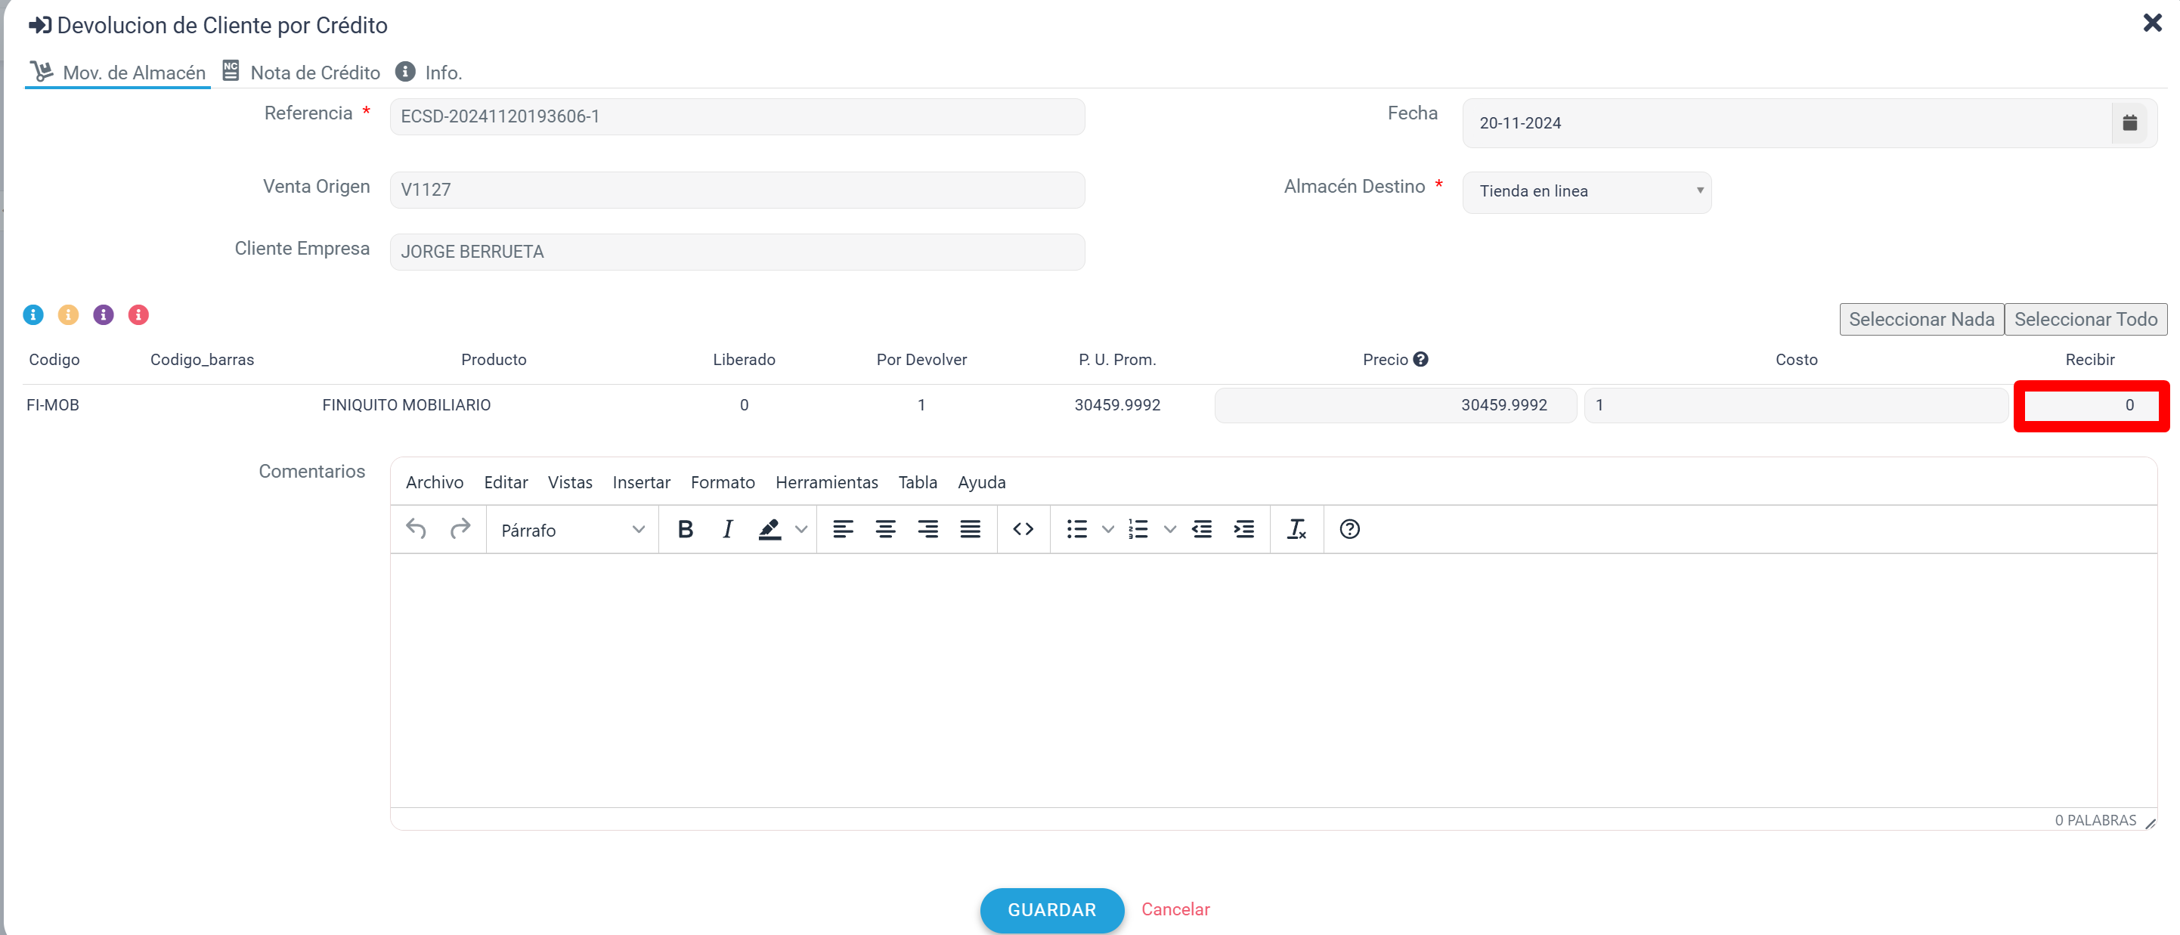Open the calendar picker for Fecha
Screen dimensions: 2180x935
point(2130,122)
